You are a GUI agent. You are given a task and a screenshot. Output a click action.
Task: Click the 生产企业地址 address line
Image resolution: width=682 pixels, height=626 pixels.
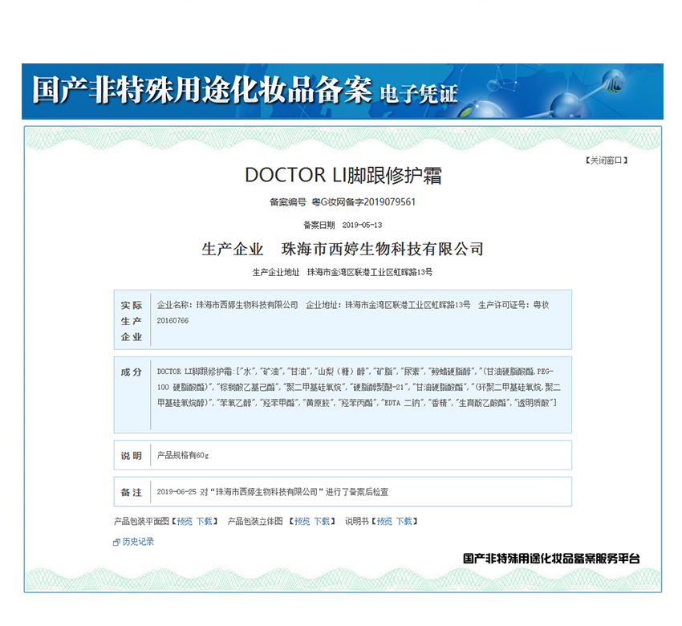pyautogui.click(x=343, y=272)
